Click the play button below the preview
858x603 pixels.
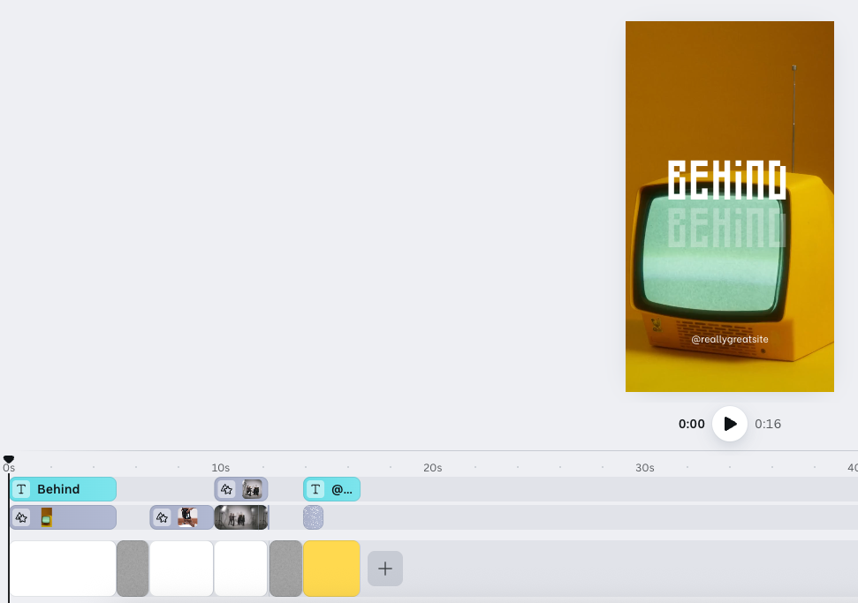click(x=729, y=424)
